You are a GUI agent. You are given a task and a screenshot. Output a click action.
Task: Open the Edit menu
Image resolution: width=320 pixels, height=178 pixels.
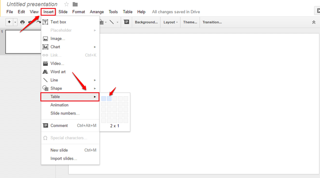click(21, 12)
